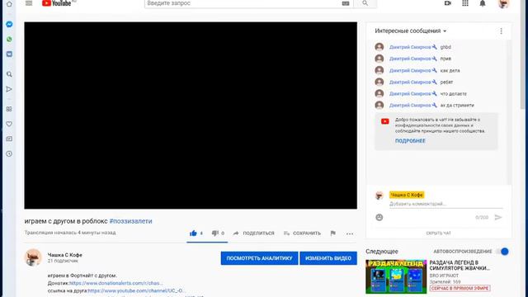Viewport: 528px width, 297px height.
Task: Focus the Добавить комментарий chat input
Action: [445, 204]
